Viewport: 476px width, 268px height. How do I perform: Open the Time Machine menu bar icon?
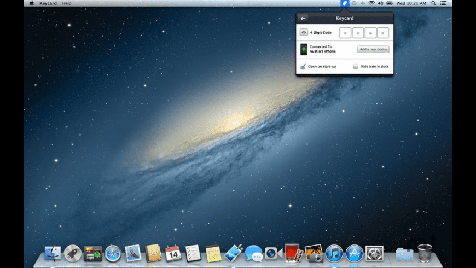click(x=354, y=3)
